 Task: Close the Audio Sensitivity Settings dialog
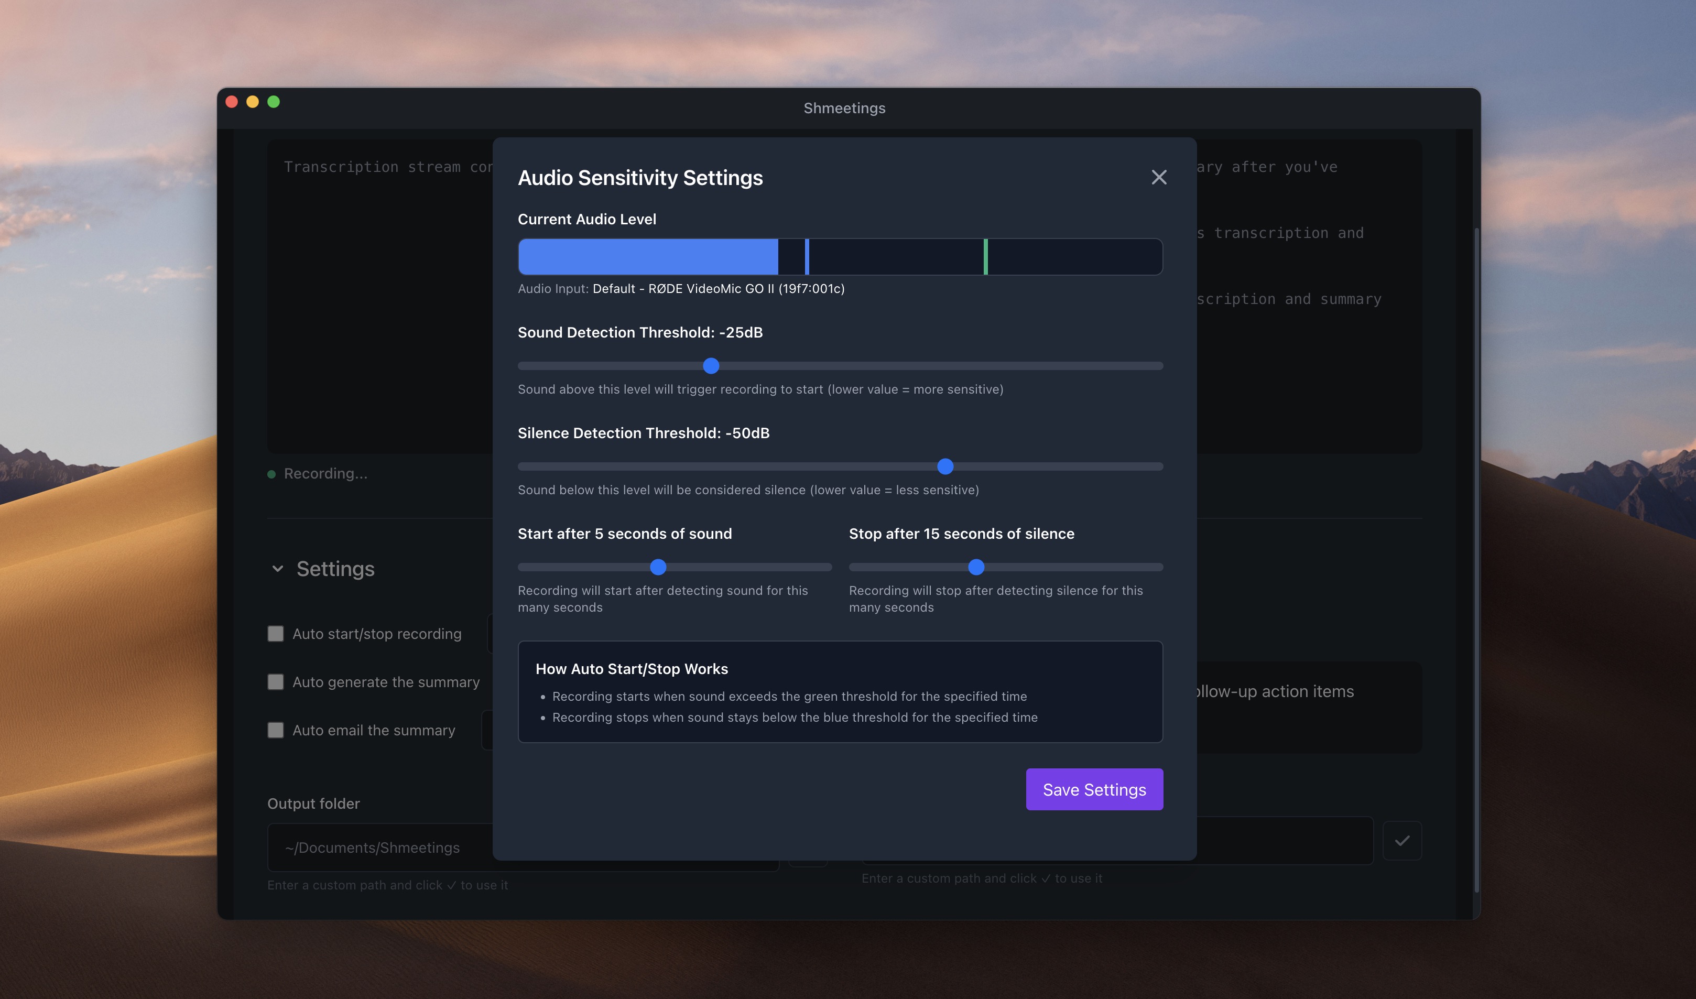(1159, 177)
